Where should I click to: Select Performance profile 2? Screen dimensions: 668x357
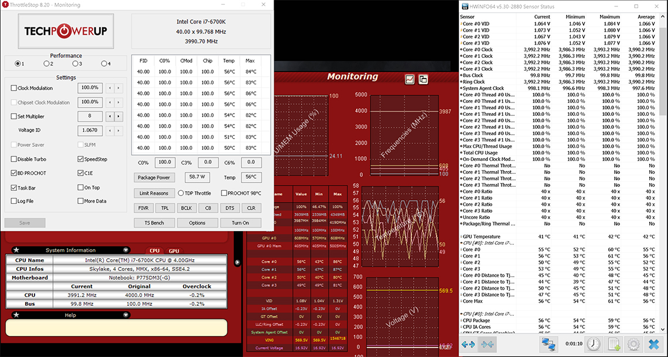[x=46, y=64]
